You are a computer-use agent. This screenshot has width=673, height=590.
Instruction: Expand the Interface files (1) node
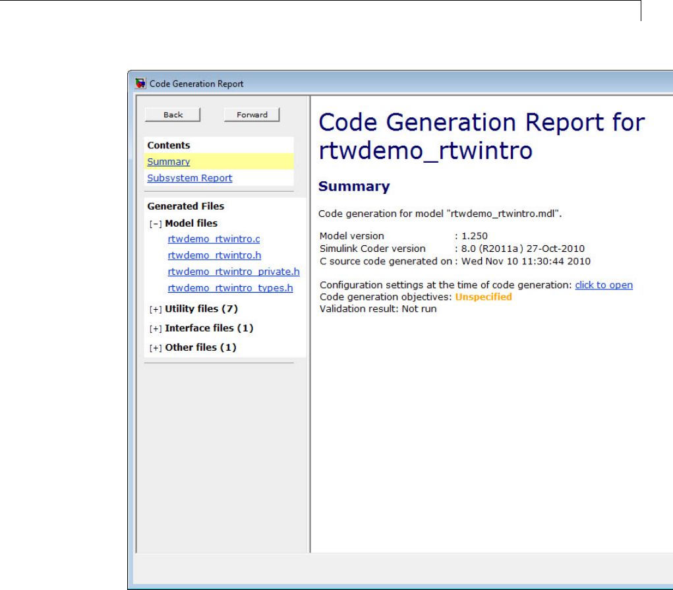tap(156, 328)
